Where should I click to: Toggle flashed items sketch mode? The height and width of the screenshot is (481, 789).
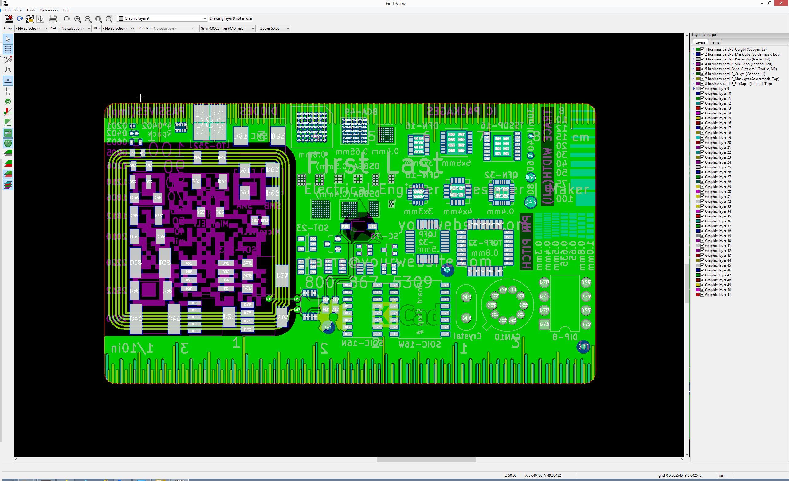click(x=8, y=102)
